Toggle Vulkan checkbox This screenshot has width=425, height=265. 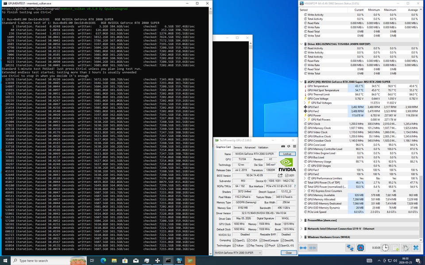234,245
